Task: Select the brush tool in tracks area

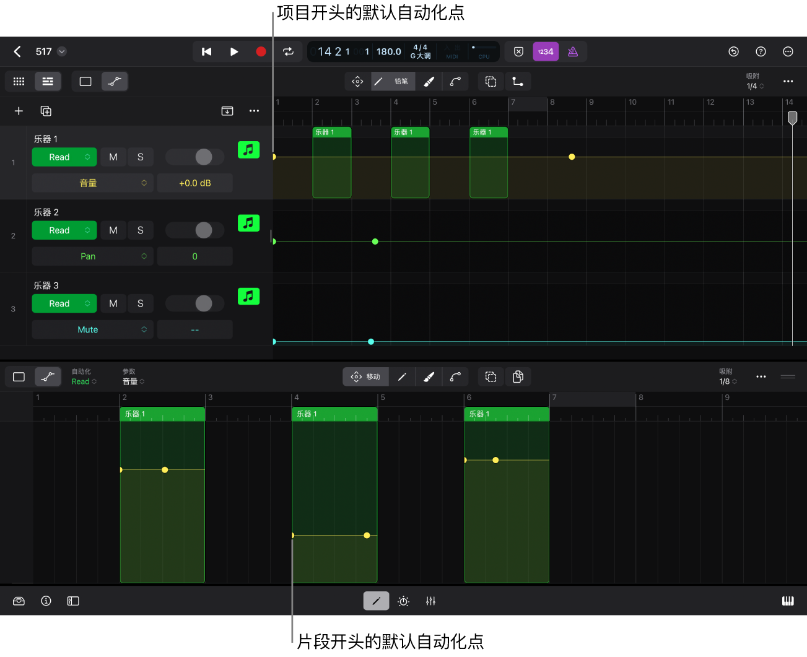Action: [429, 81]
